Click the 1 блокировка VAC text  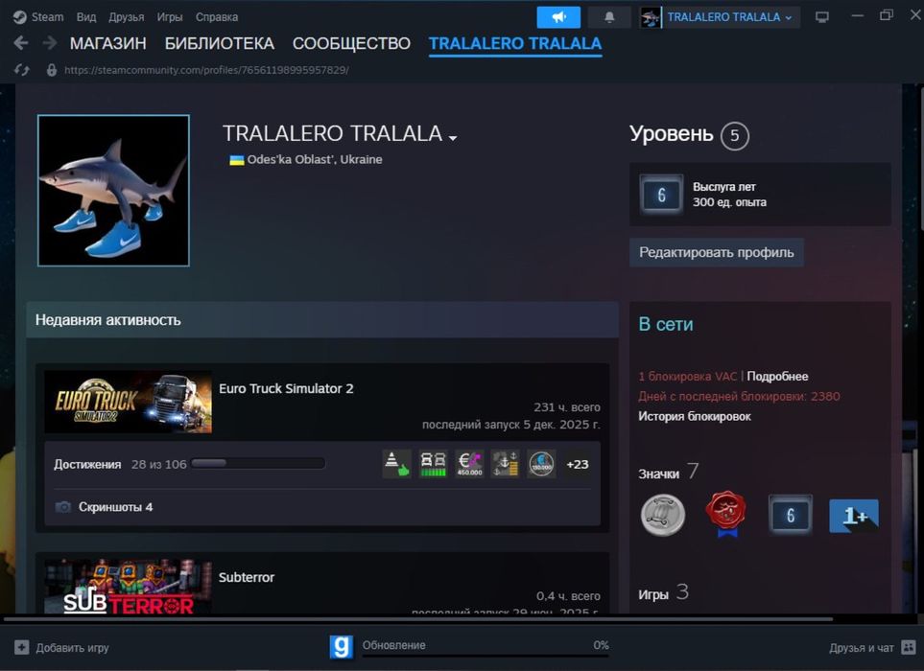click(688, 376)
